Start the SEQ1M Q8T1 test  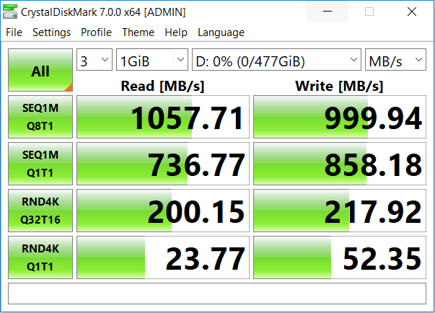point(40,118)
